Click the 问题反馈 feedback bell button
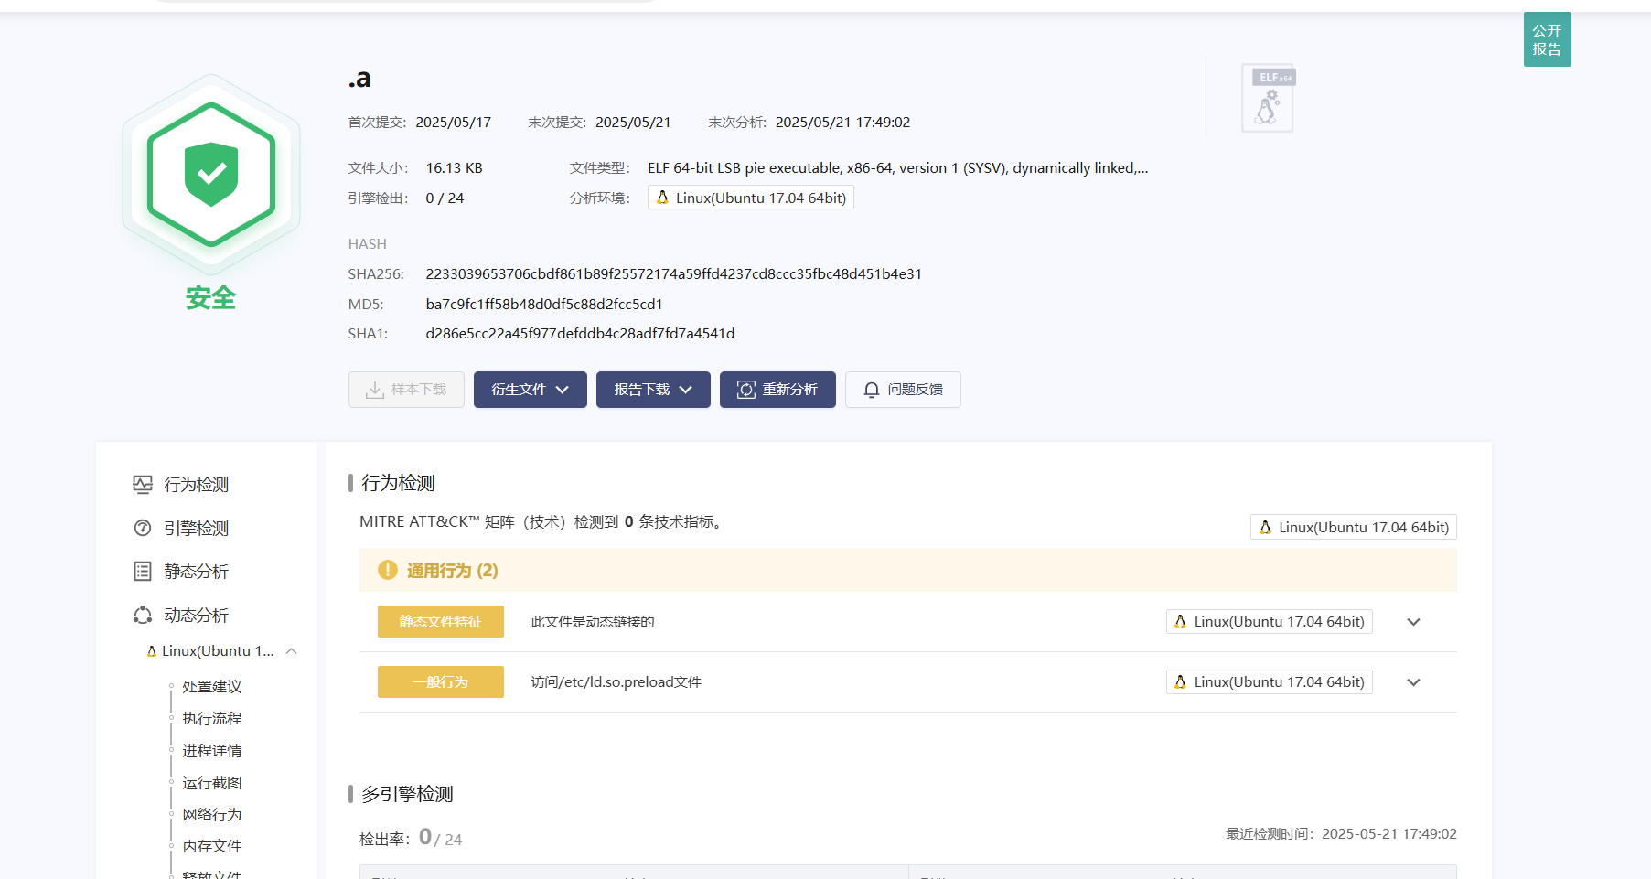 (x=903, y=390)
